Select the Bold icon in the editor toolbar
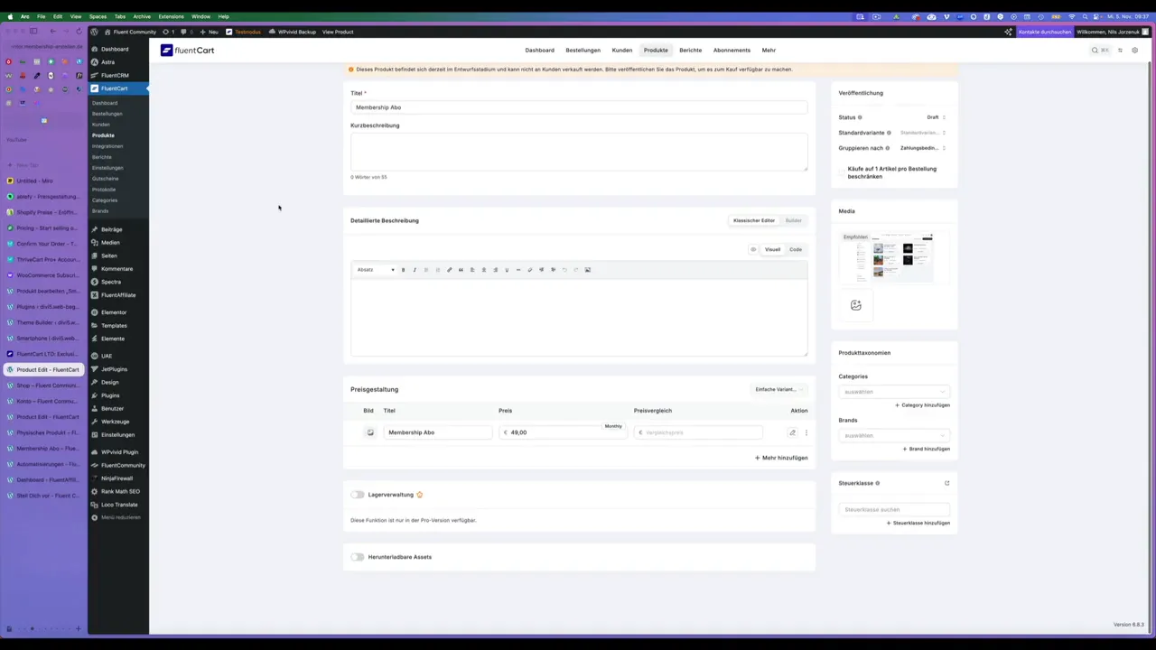 point(403,269)
